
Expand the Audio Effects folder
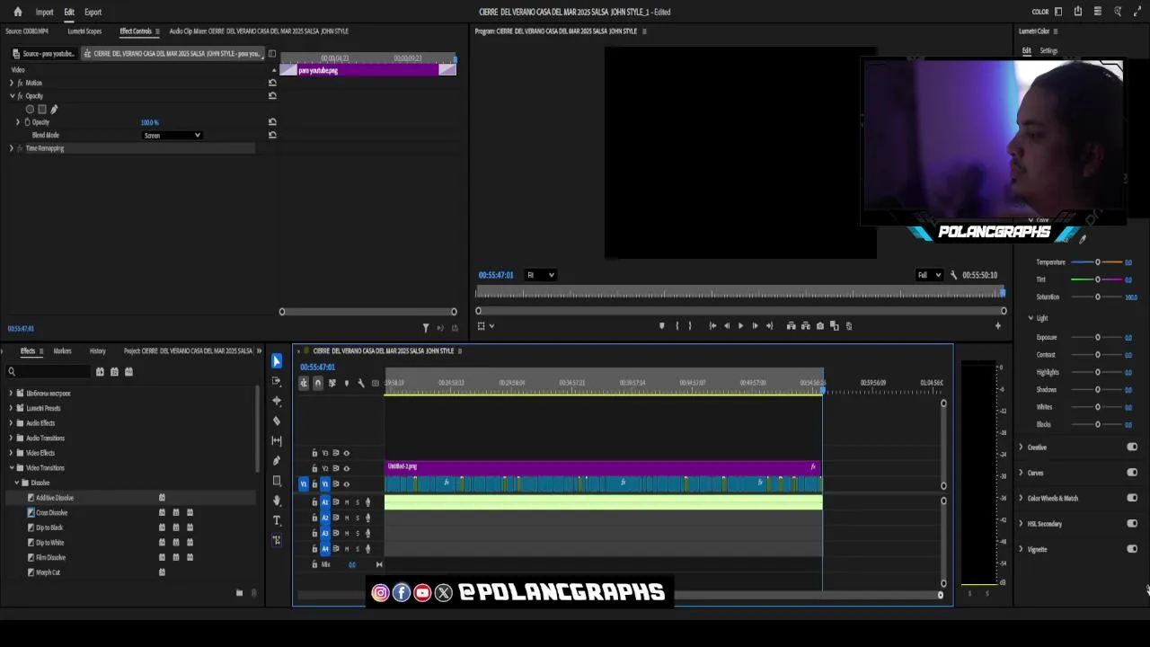[11, 423]
